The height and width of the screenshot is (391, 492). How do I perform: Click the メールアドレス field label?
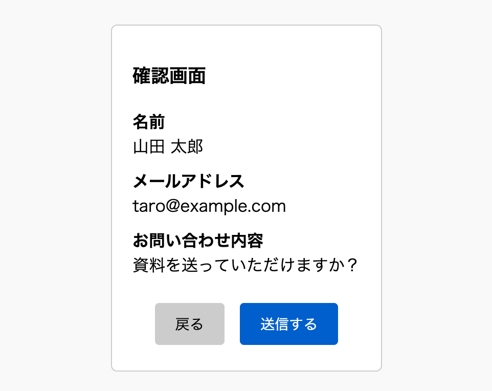188,181
